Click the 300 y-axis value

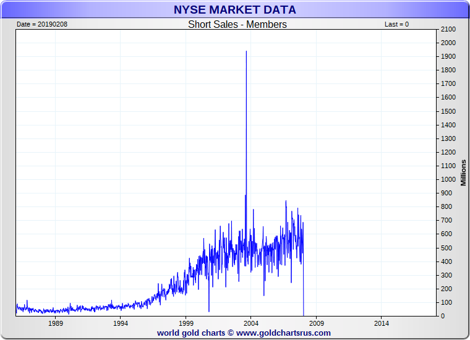click(446, 275)
